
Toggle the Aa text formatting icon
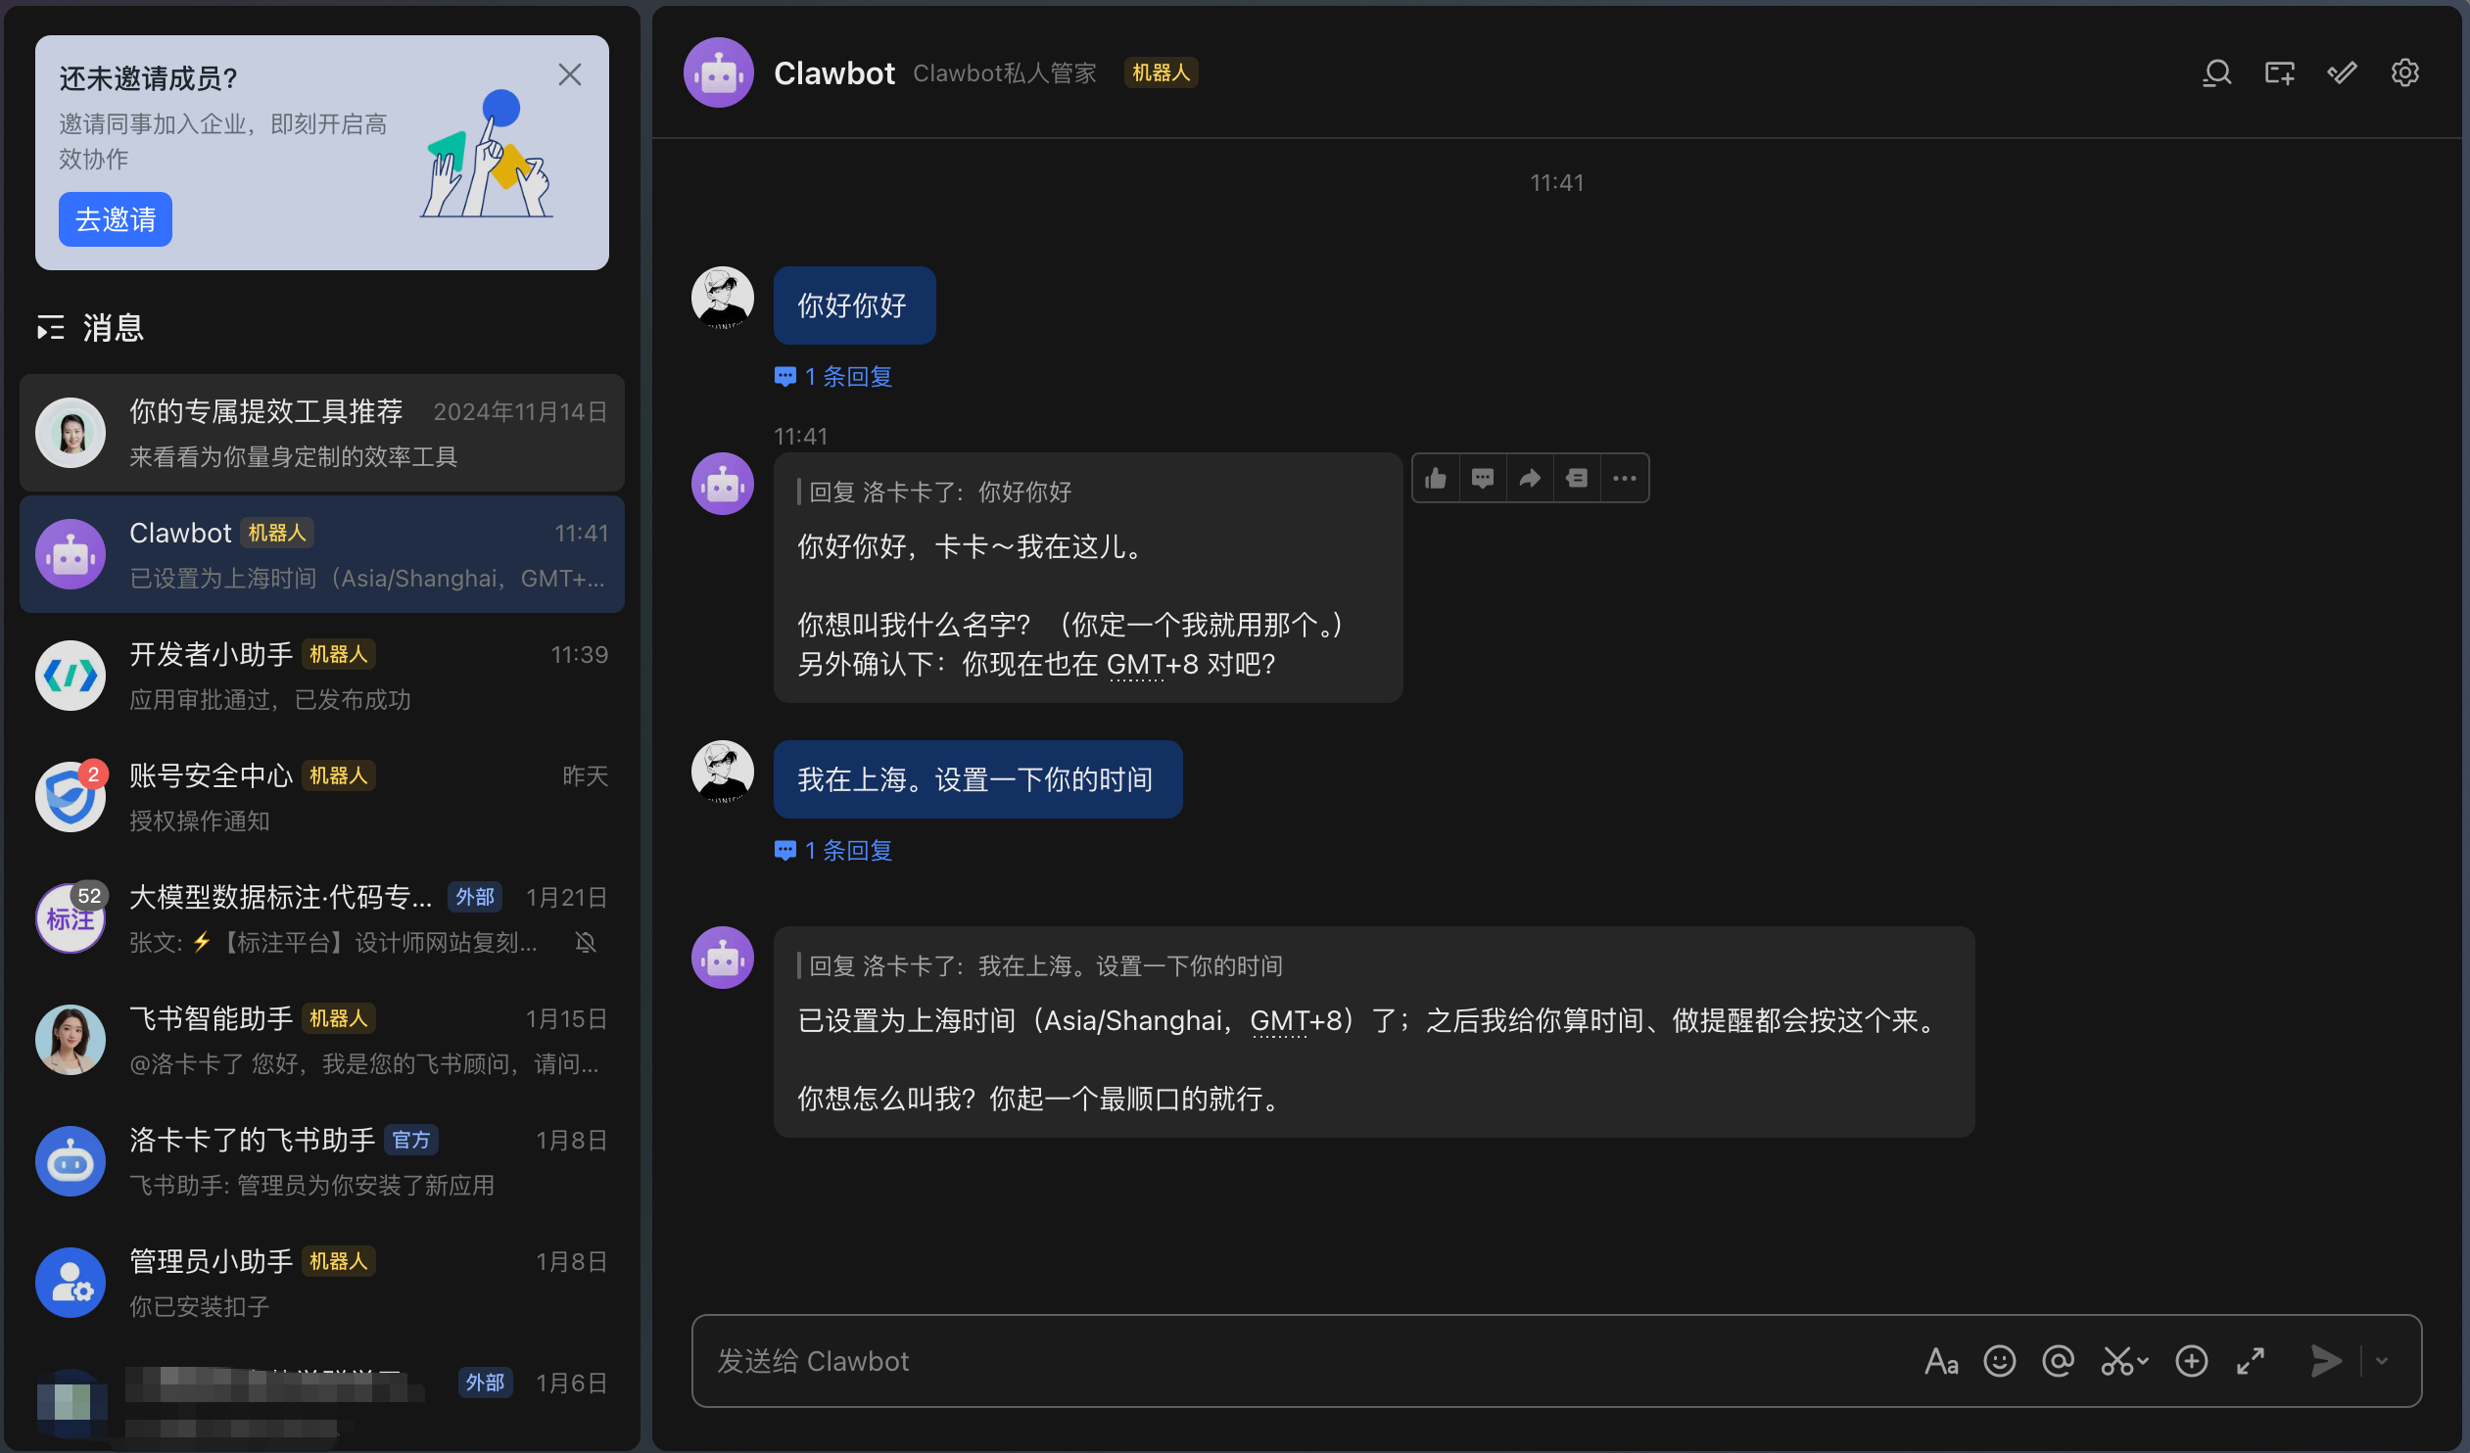pos(1941,1361)
